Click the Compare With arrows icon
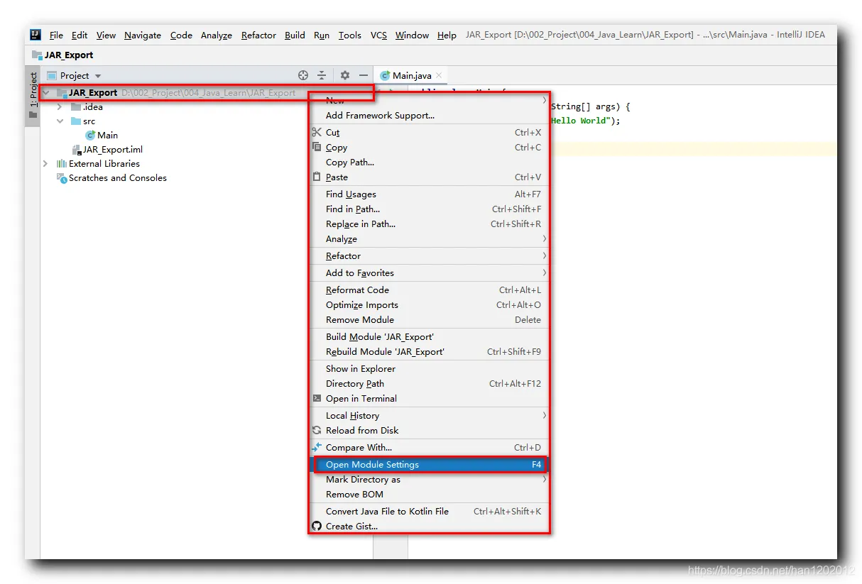The image size is (862, 584). point(317,447)
